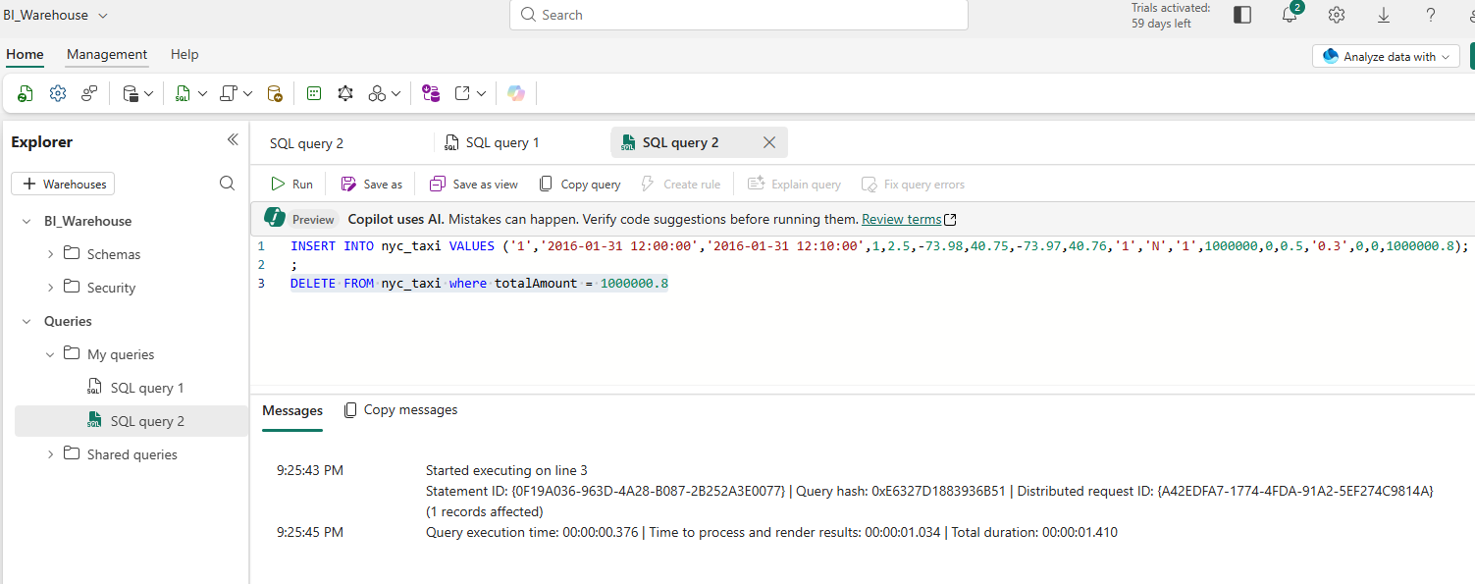This screenshot has height=584, width=1475.
Task: Collapse the Explorer pane with double chevron
Action: coord(233,140)
